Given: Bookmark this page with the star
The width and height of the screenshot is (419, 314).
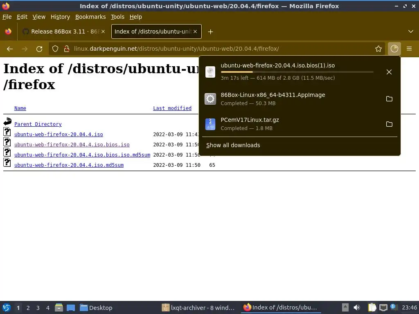Looking at the screenshot, I should [378, 49].
